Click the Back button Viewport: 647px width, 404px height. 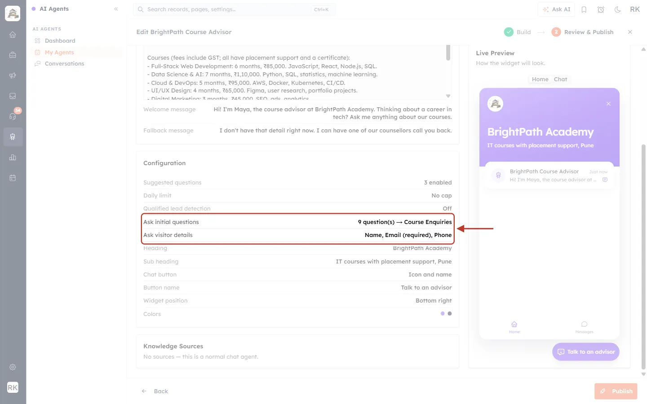[x=155, y=391]
